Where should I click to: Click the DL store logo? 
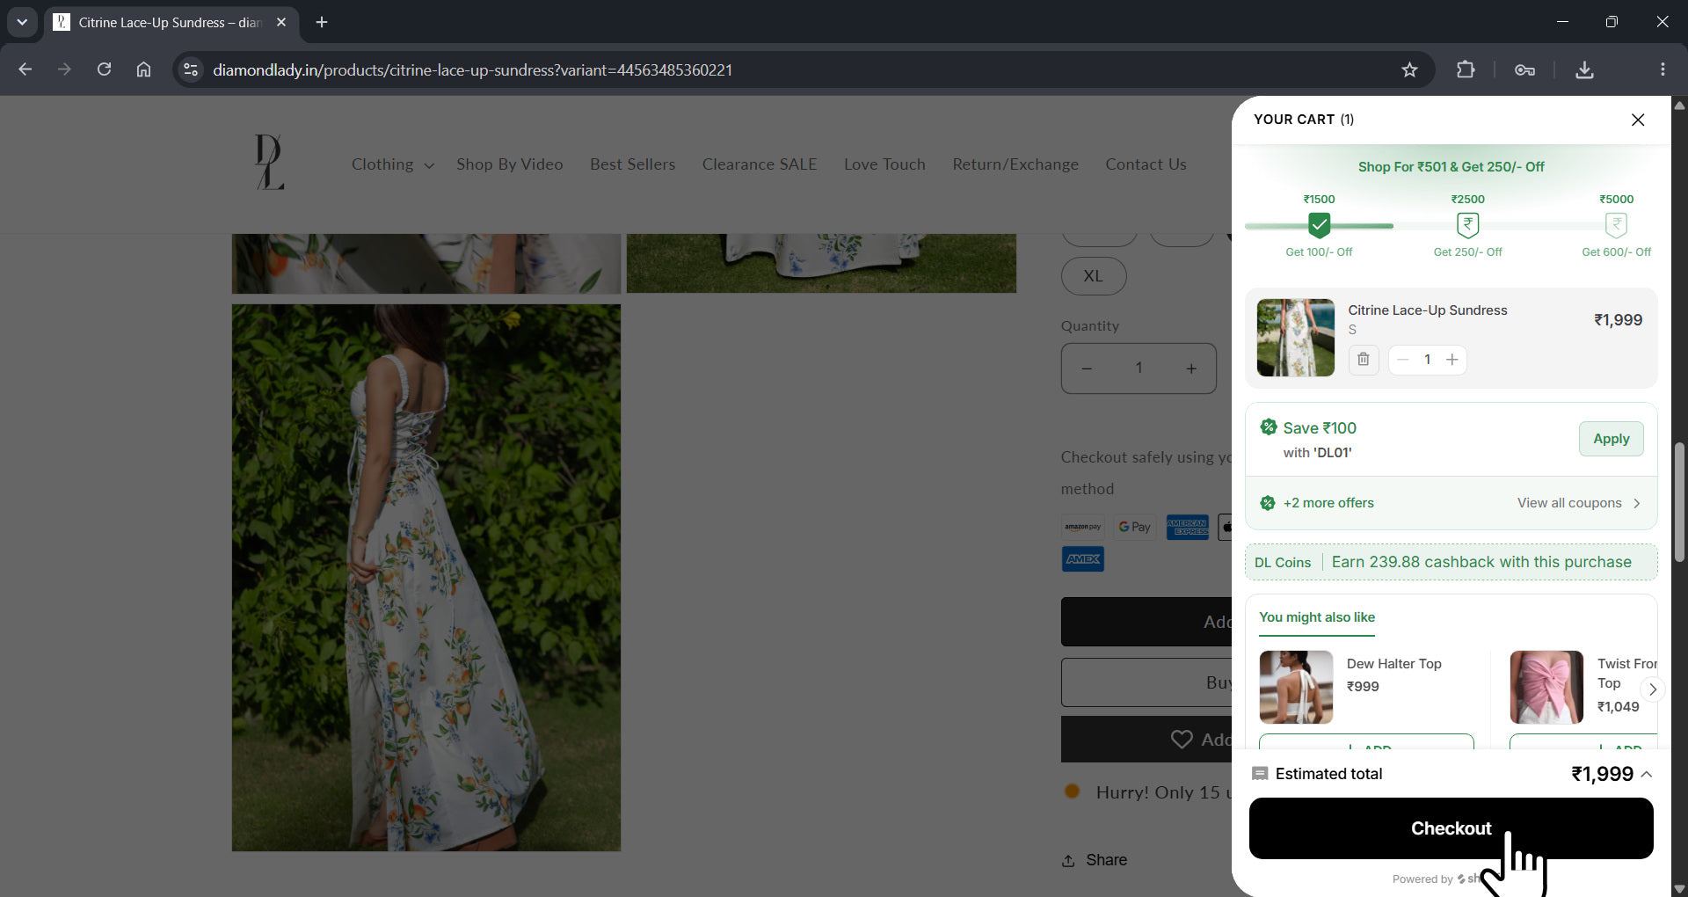[x=269, y=162]
